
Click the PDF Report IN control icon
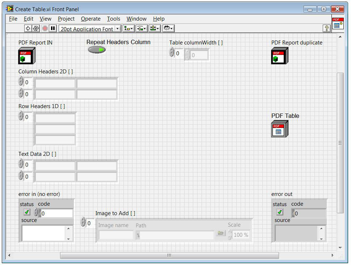[x=27, y=56]
